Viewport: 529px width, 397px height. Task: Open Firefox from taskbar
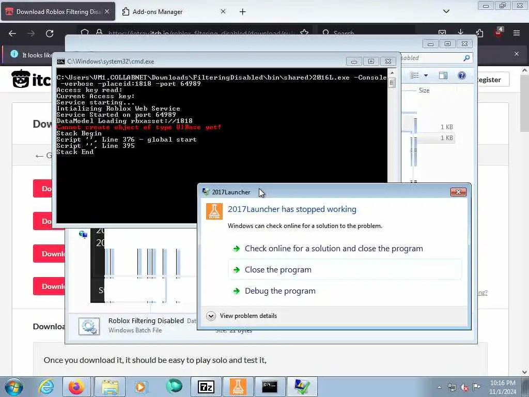[x=76, y=387]
